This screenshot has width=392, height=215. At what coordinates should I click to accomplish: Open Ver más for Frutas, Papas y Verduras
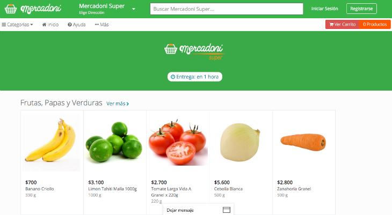pos(118,103)
